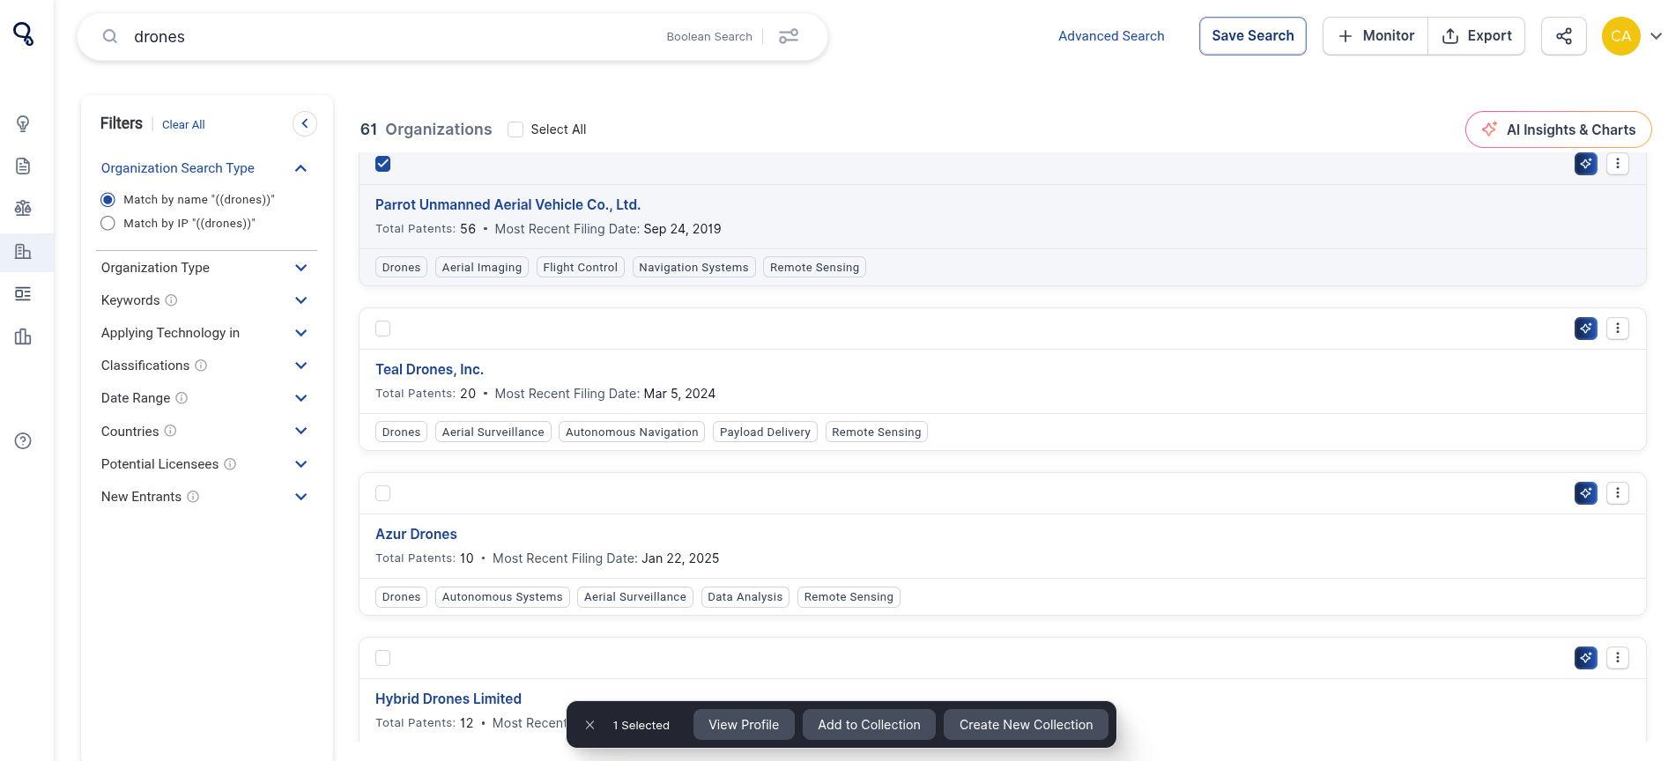Viewport: 1668px width, 761px height.
Task: Click View Profile in selection bar
Action: pos(744,725)
